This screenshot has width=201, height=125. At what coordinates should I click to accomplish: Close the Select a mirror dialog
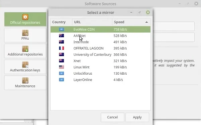148,12
